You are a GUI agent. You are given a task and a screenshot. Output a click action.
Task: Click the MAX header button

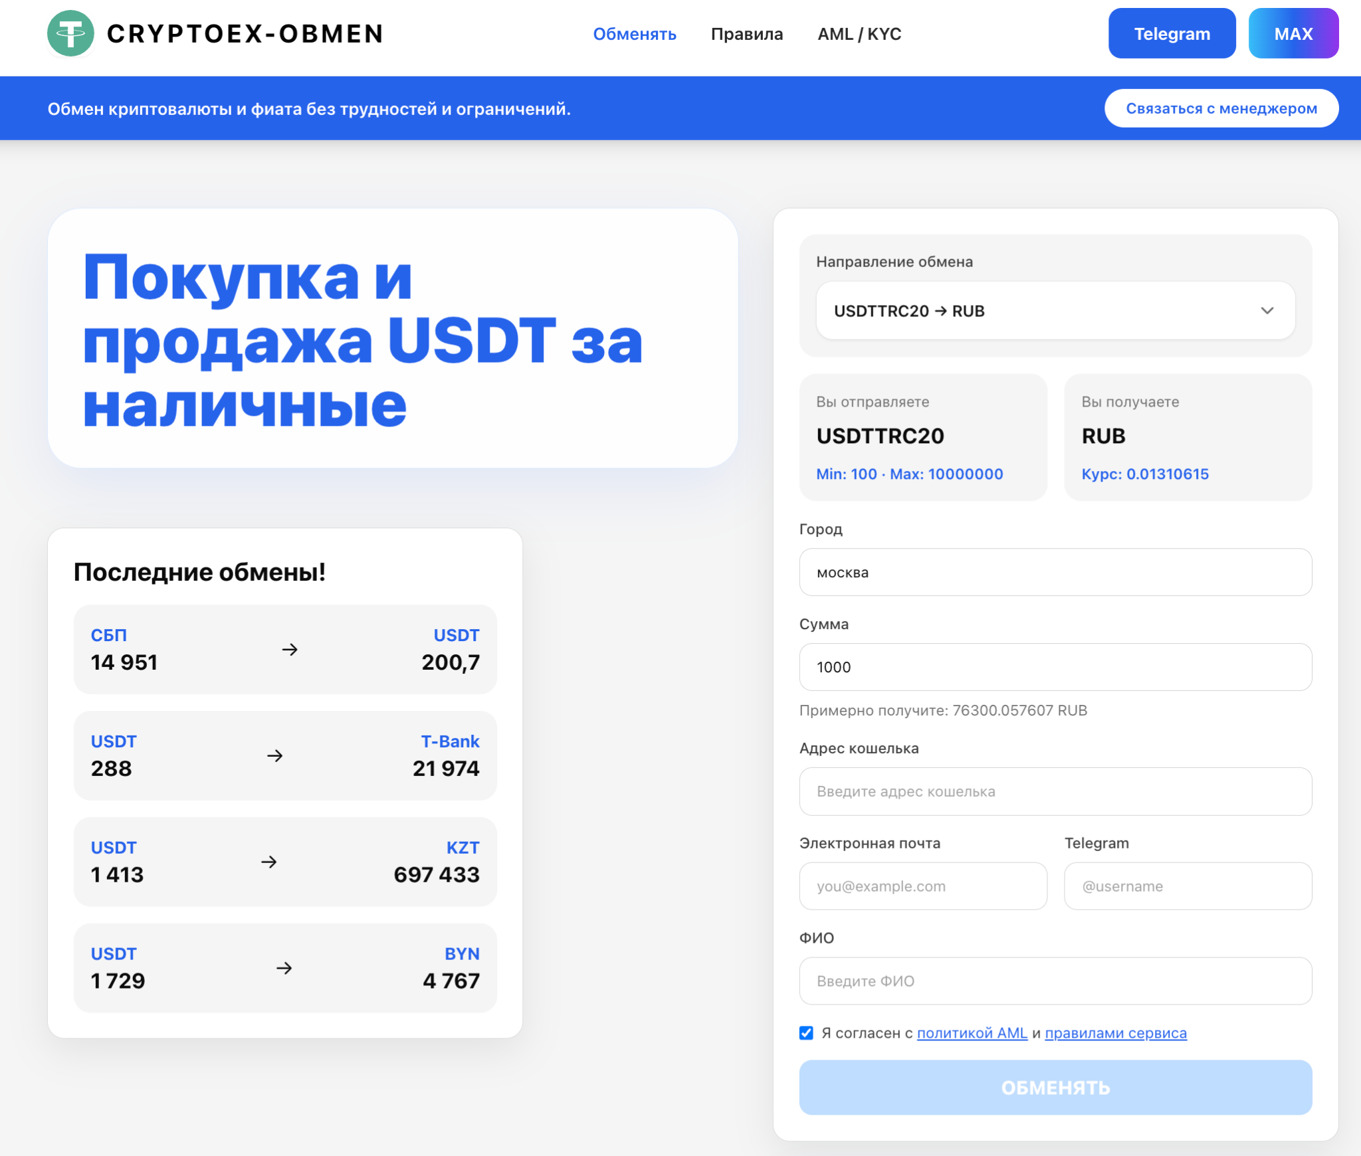[x=1293, y=33]
